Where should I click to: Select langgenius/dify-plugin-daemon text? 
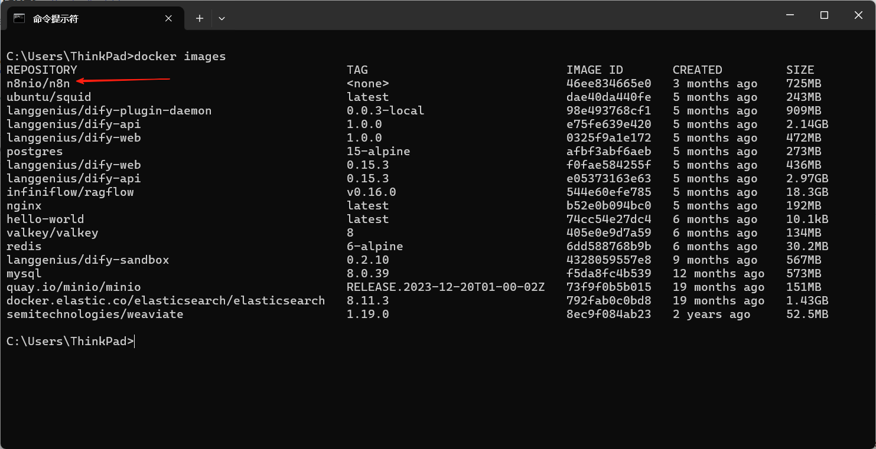tap(109, 111)
